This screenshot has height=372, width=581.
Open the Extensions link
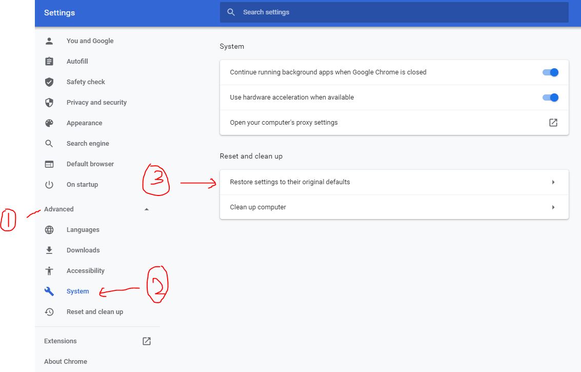click(x=61, y=341)
